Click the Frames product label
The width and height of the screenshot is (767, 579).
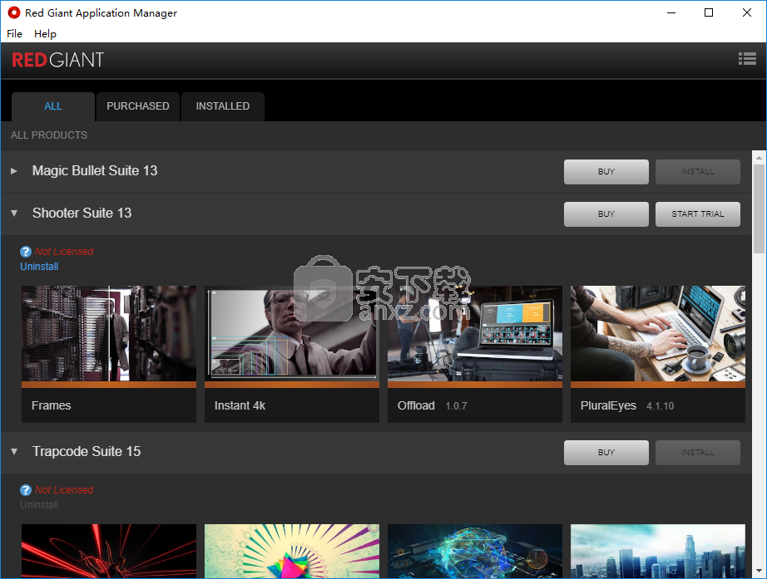click(x=52, y=405)
